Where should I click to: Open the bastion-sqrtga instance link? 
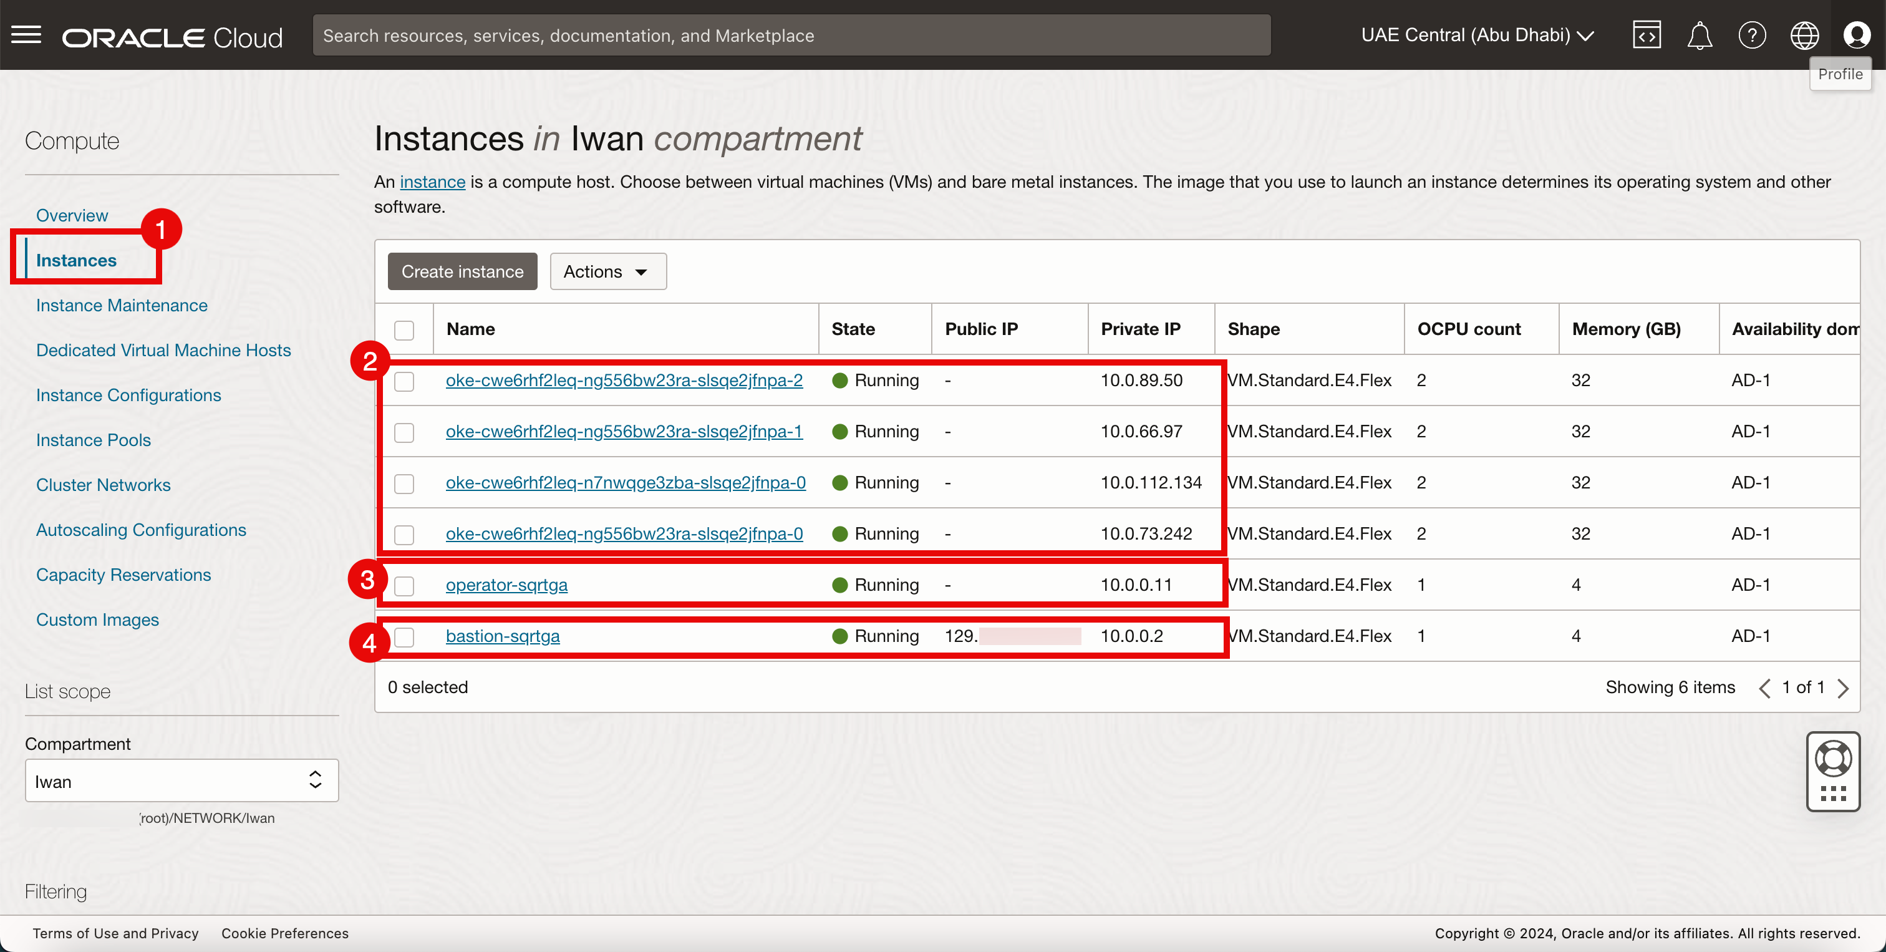(x=502, y=636)
